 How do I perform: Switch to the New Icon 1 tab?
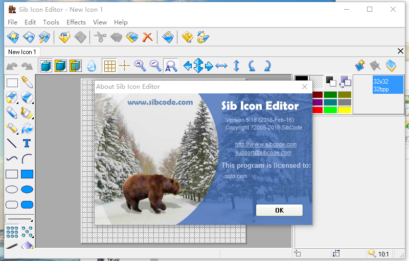tap(22, 51)
